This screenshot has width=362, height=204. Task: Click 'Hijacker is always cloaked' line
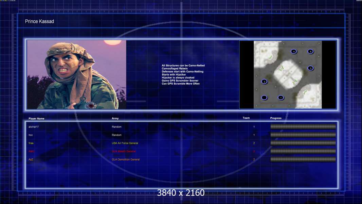click(178, 78)
